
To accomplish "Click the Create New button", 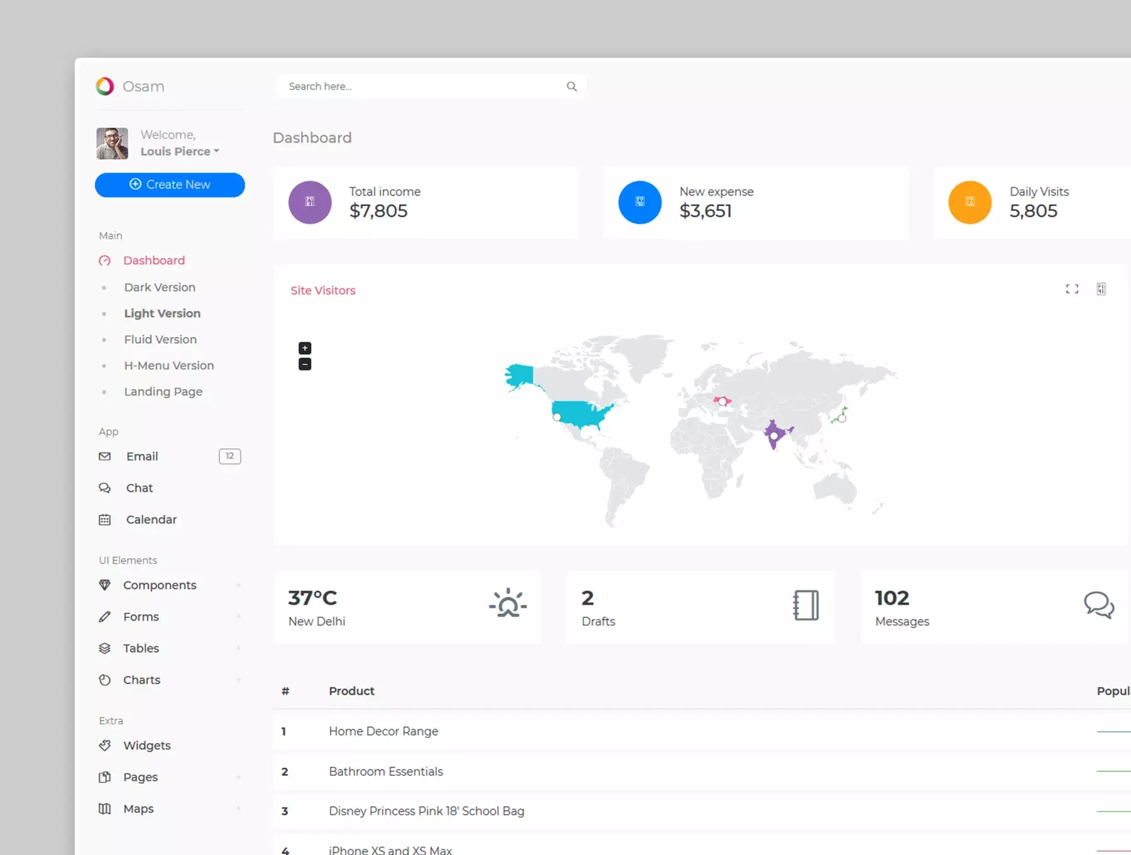I will [x=170, y=185].
